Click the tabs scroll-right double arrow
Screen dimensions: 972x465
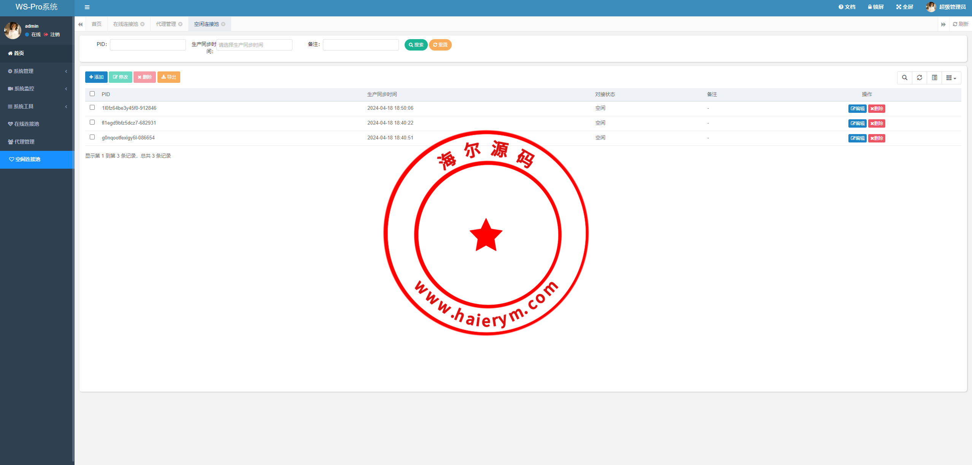pos(943,24)
